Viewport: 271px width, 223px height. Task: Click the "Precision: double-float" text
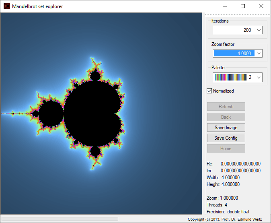(228, 212)
